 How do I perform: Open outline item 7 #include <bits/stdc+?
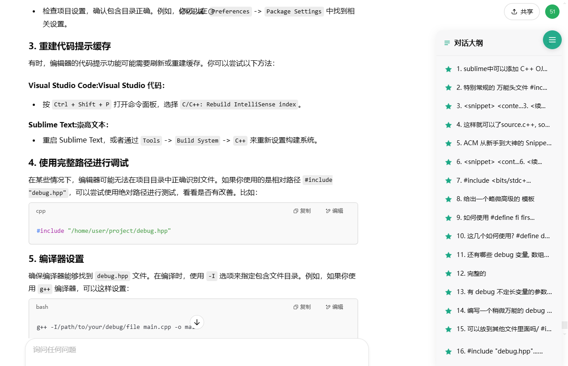click(494, 181)
